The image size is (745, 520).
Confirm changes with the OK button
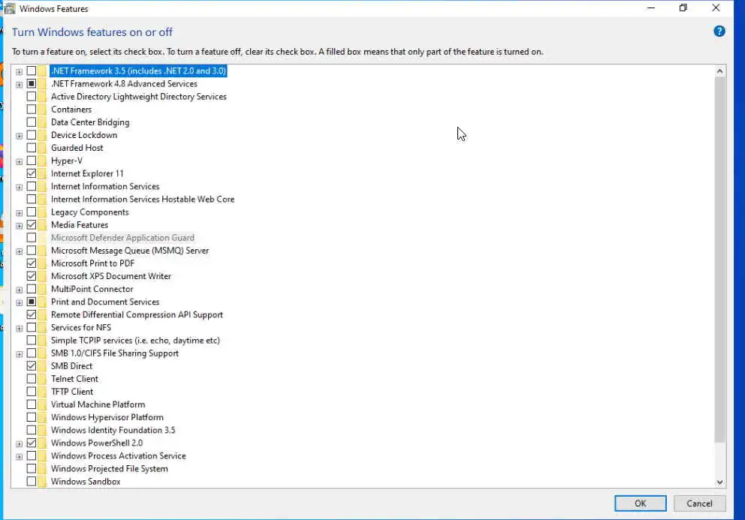click(640, 503)
